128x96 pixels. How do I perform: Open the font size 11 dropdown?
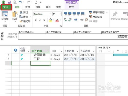click(x=60, y=14)
